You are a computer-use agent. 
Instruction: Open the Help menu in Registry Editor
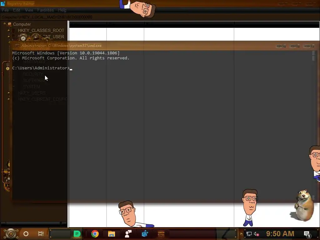[x=62, y=10]
